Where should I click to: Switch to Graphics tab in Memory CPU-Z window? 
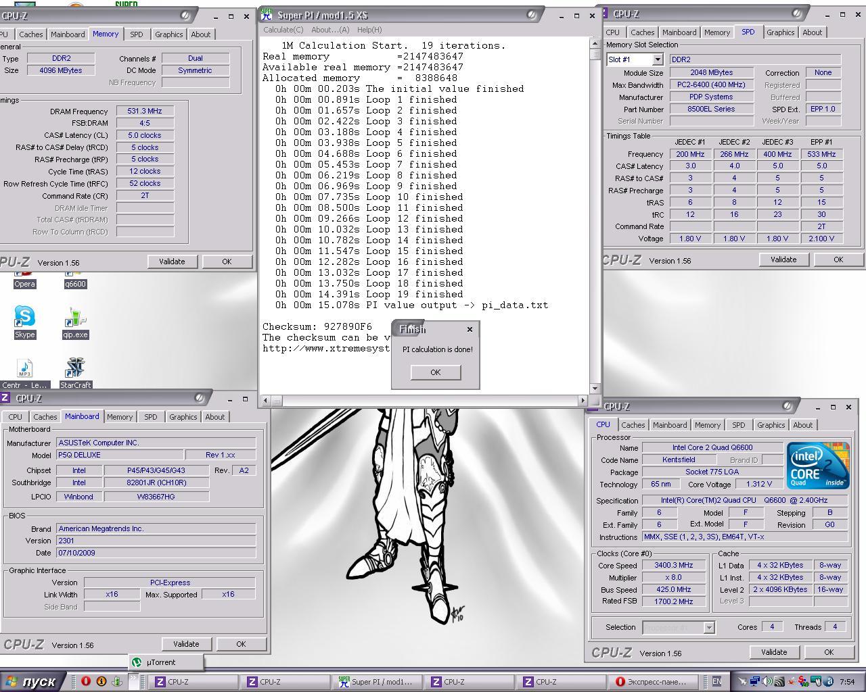(168, 34)
